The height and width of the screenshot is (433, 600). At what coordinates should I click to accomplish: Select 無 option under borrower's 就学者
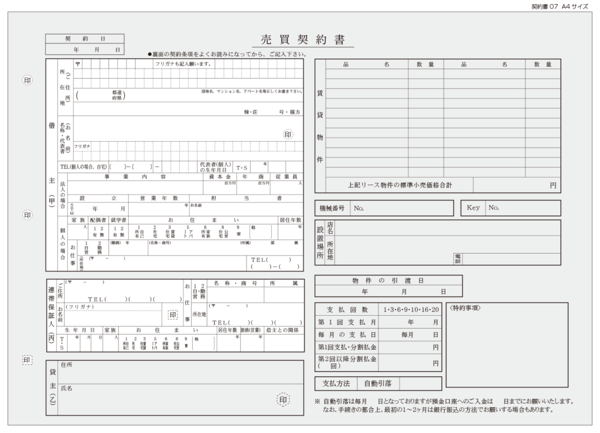[122, 234]
